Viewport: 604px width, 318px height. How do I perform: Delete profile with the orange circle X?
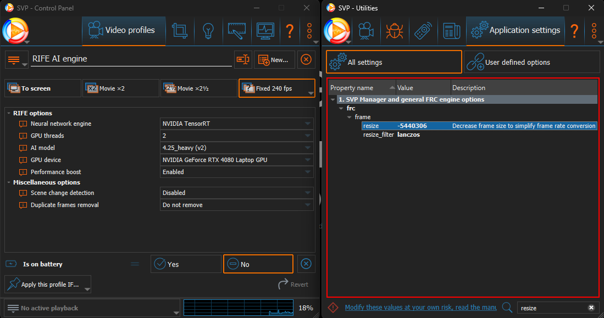click(306, 60)
